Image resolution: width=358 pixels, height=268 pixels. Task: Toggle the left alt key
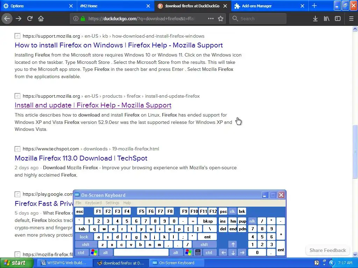point(105,253)
